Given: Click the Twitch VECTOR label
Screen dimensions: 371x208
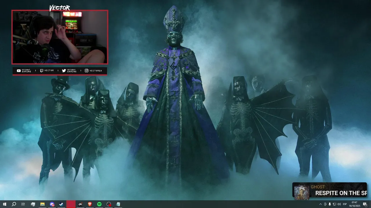Looking at the screenshot, I should click(x=47, y=71).
